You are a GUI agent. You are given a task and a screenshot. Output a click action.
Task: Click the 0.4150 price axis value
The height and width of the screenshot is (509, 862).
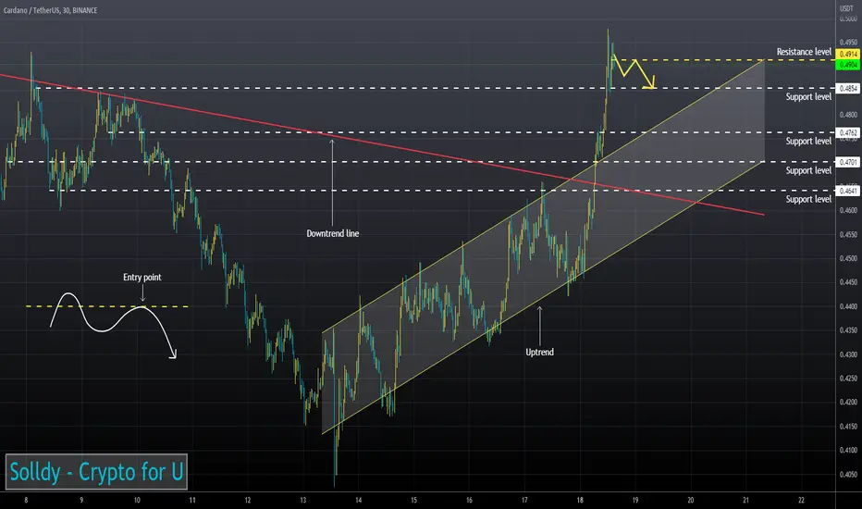[848, 427]
